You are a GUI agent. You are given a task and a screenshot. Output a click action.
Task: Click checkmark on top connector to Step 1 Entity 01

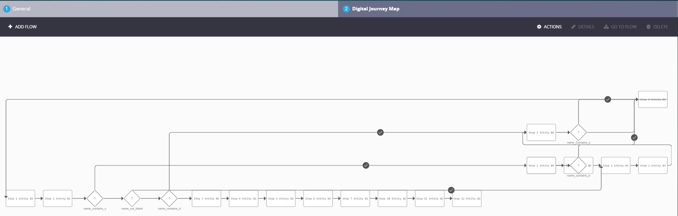pyautogui.click(x=608, y=99)
